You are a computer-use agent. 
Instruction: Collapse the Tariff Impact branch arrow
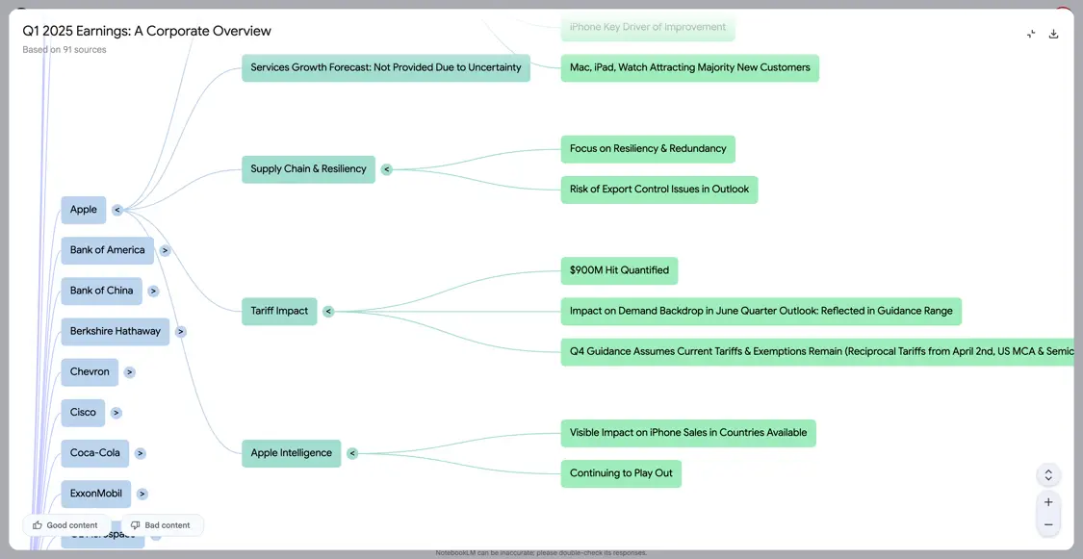328,312
